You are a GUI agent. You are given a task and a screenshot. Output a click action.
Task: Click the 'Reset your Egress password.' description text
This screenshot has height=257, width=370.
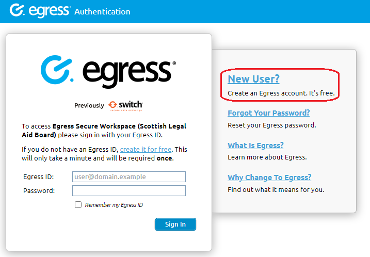point(271,125)
